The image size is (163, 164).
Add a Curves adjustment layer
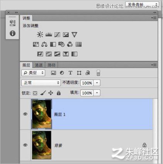pyautogui.click(x=57, y=35)
